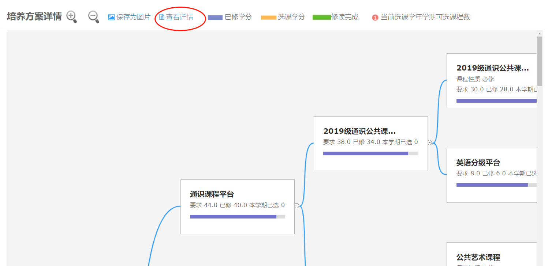548x266 pixels.
Task: Click the orange 选课学分 legend swatch
Action: pos(268,18)
